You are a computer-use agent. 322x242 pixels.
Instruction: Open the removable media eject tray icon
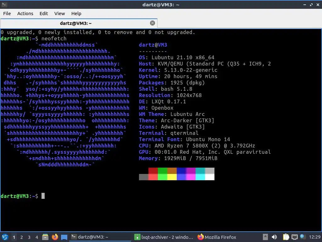tap(265, 237)
